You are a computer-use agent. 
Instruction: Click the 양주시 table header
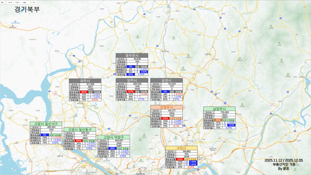pos(132,80)
